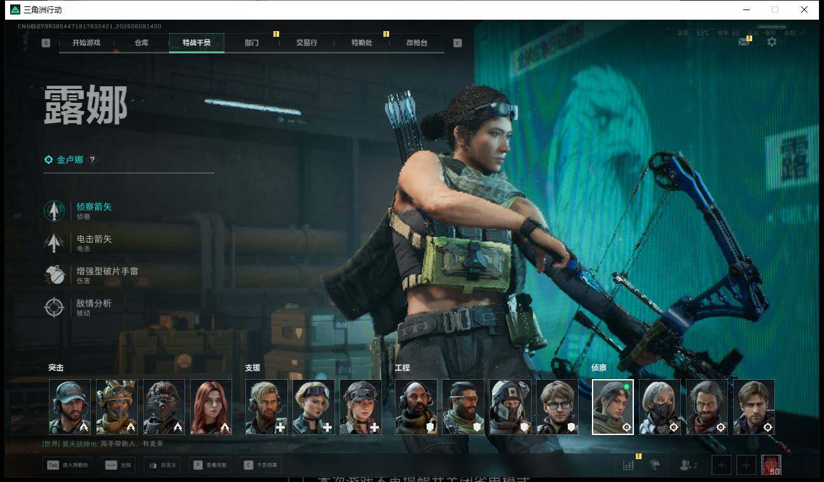Select the red-haired 突击 operator
This screenshot has height=482, width=824.
coord(211,407)
